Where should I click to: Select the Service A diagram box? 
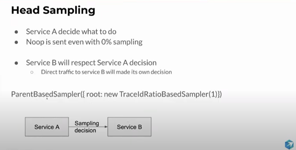tap(47, 127)
